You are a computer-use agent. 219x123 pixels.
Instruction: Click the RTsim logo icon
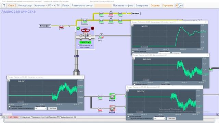point(179,5)
